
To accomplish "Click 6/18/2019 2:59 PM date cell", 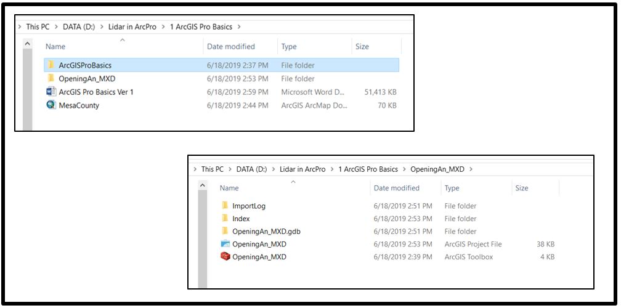I will pos(238,92).
